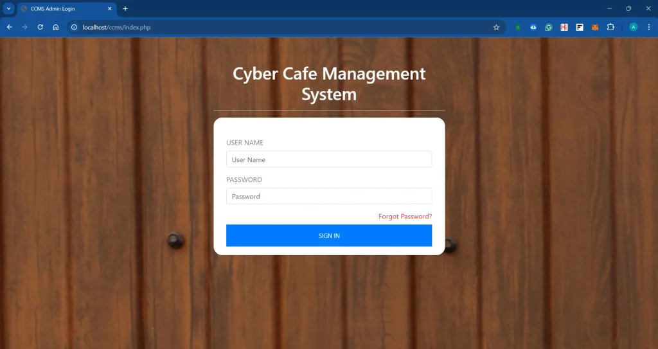This screenshot has width=658, height=349.
Task: Open the browser home page
Action: pos(56,27)
